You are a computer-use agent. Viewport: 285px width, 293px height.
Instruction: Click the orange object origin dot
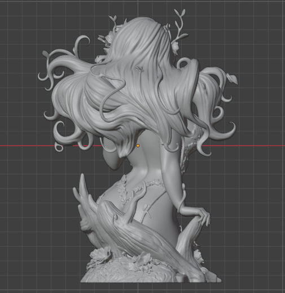(138, 146)
